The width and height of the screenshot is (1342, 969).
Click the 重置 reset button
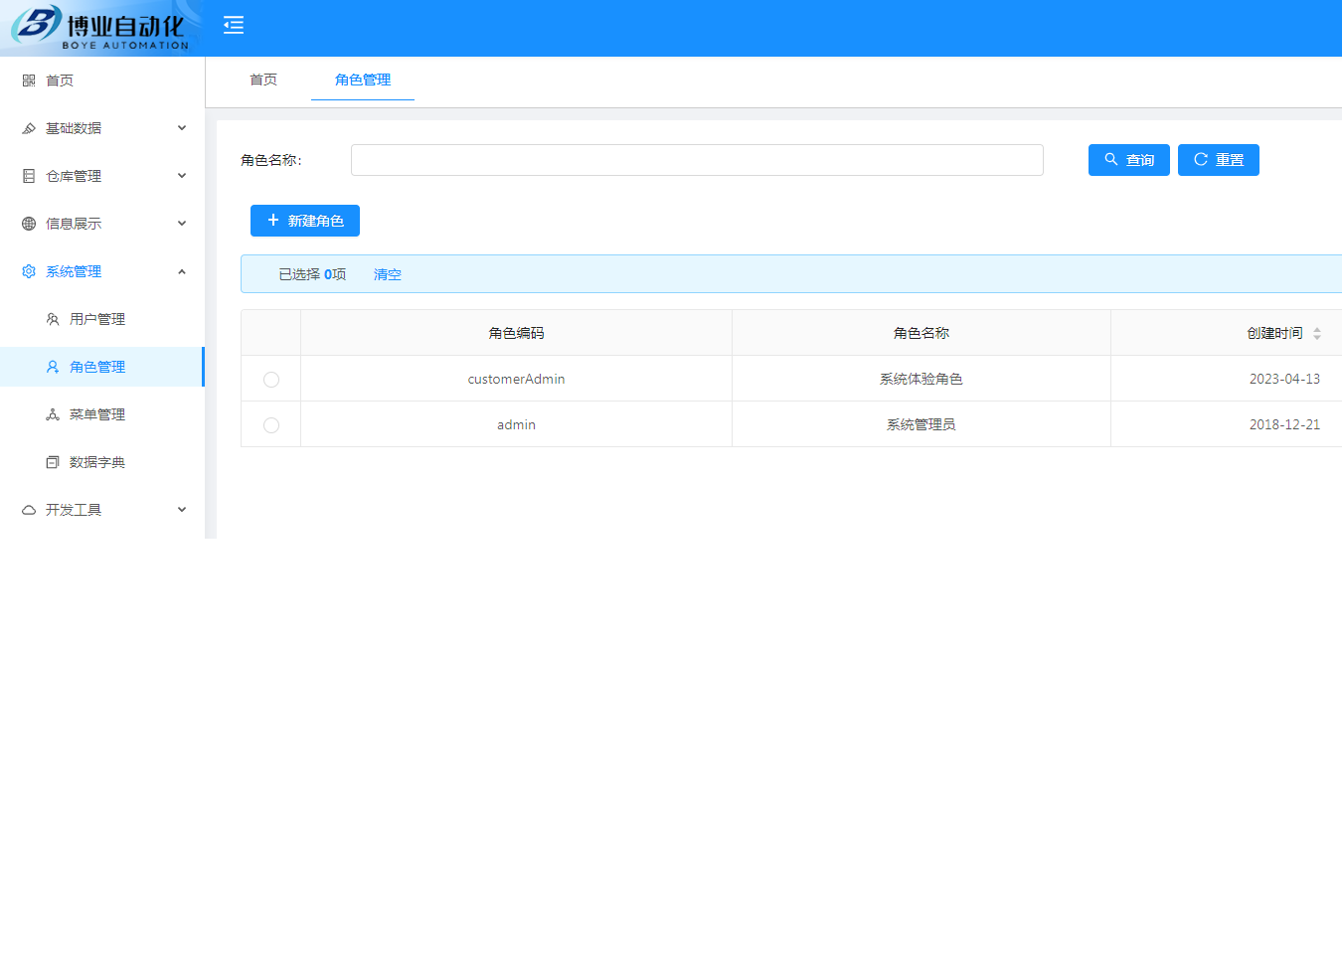[1219, 160]
